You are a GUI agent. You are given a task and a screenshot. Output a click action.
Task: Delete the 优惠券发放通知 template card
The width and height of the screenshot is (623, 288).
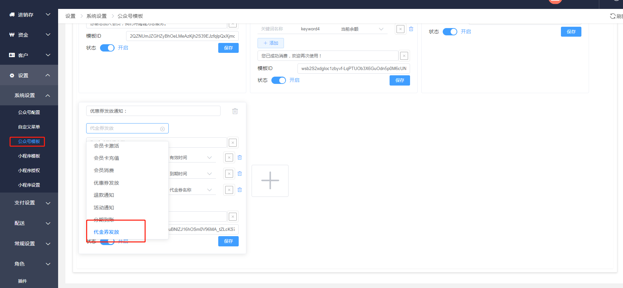pyautogui.click(x=235, y=111)
